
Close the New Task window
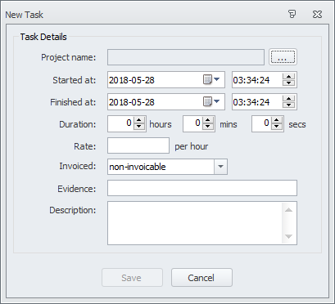317,14
